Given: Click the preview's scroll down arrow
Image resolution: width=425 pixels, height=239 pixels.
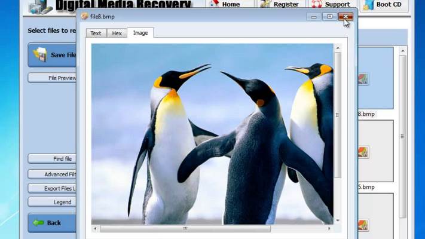Looking at the screenshot, I should [x=338, y=220].
